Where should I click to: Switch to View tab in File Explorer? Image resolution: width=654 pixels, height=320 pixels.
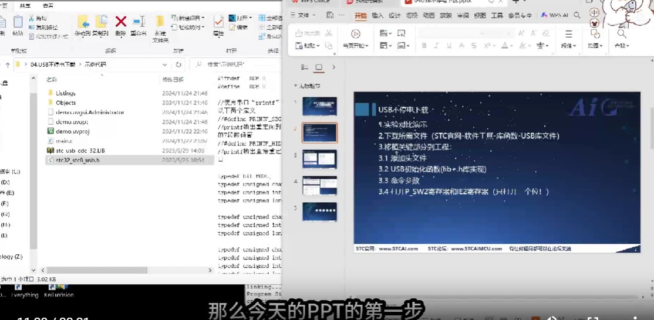pos(48,6)
